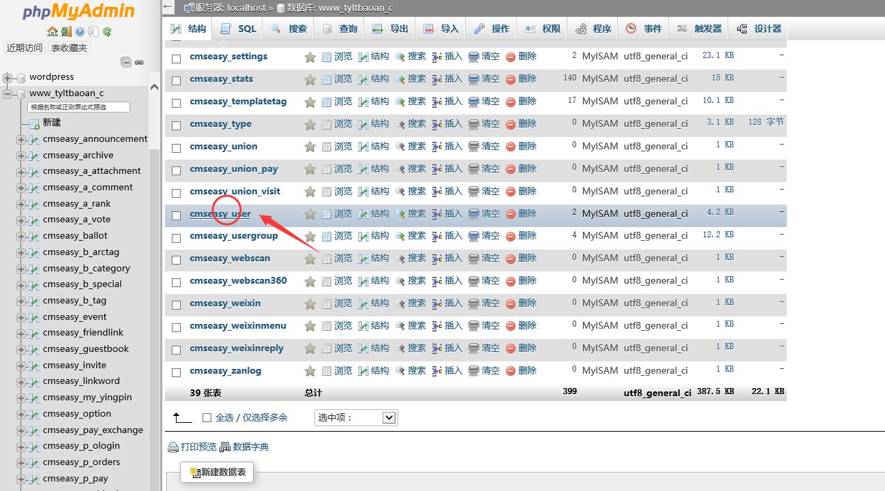Image resolution: width=885 pixels, height=491 pixels.
Task: Click the table filter input field
Action: point(78,107)
